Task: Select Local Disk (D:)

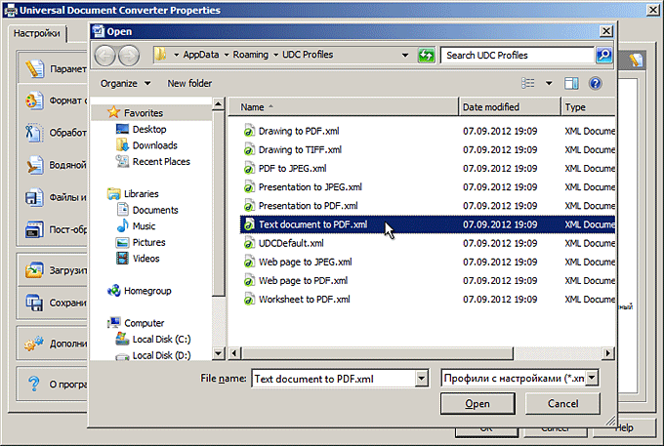Action: point(153,355)
